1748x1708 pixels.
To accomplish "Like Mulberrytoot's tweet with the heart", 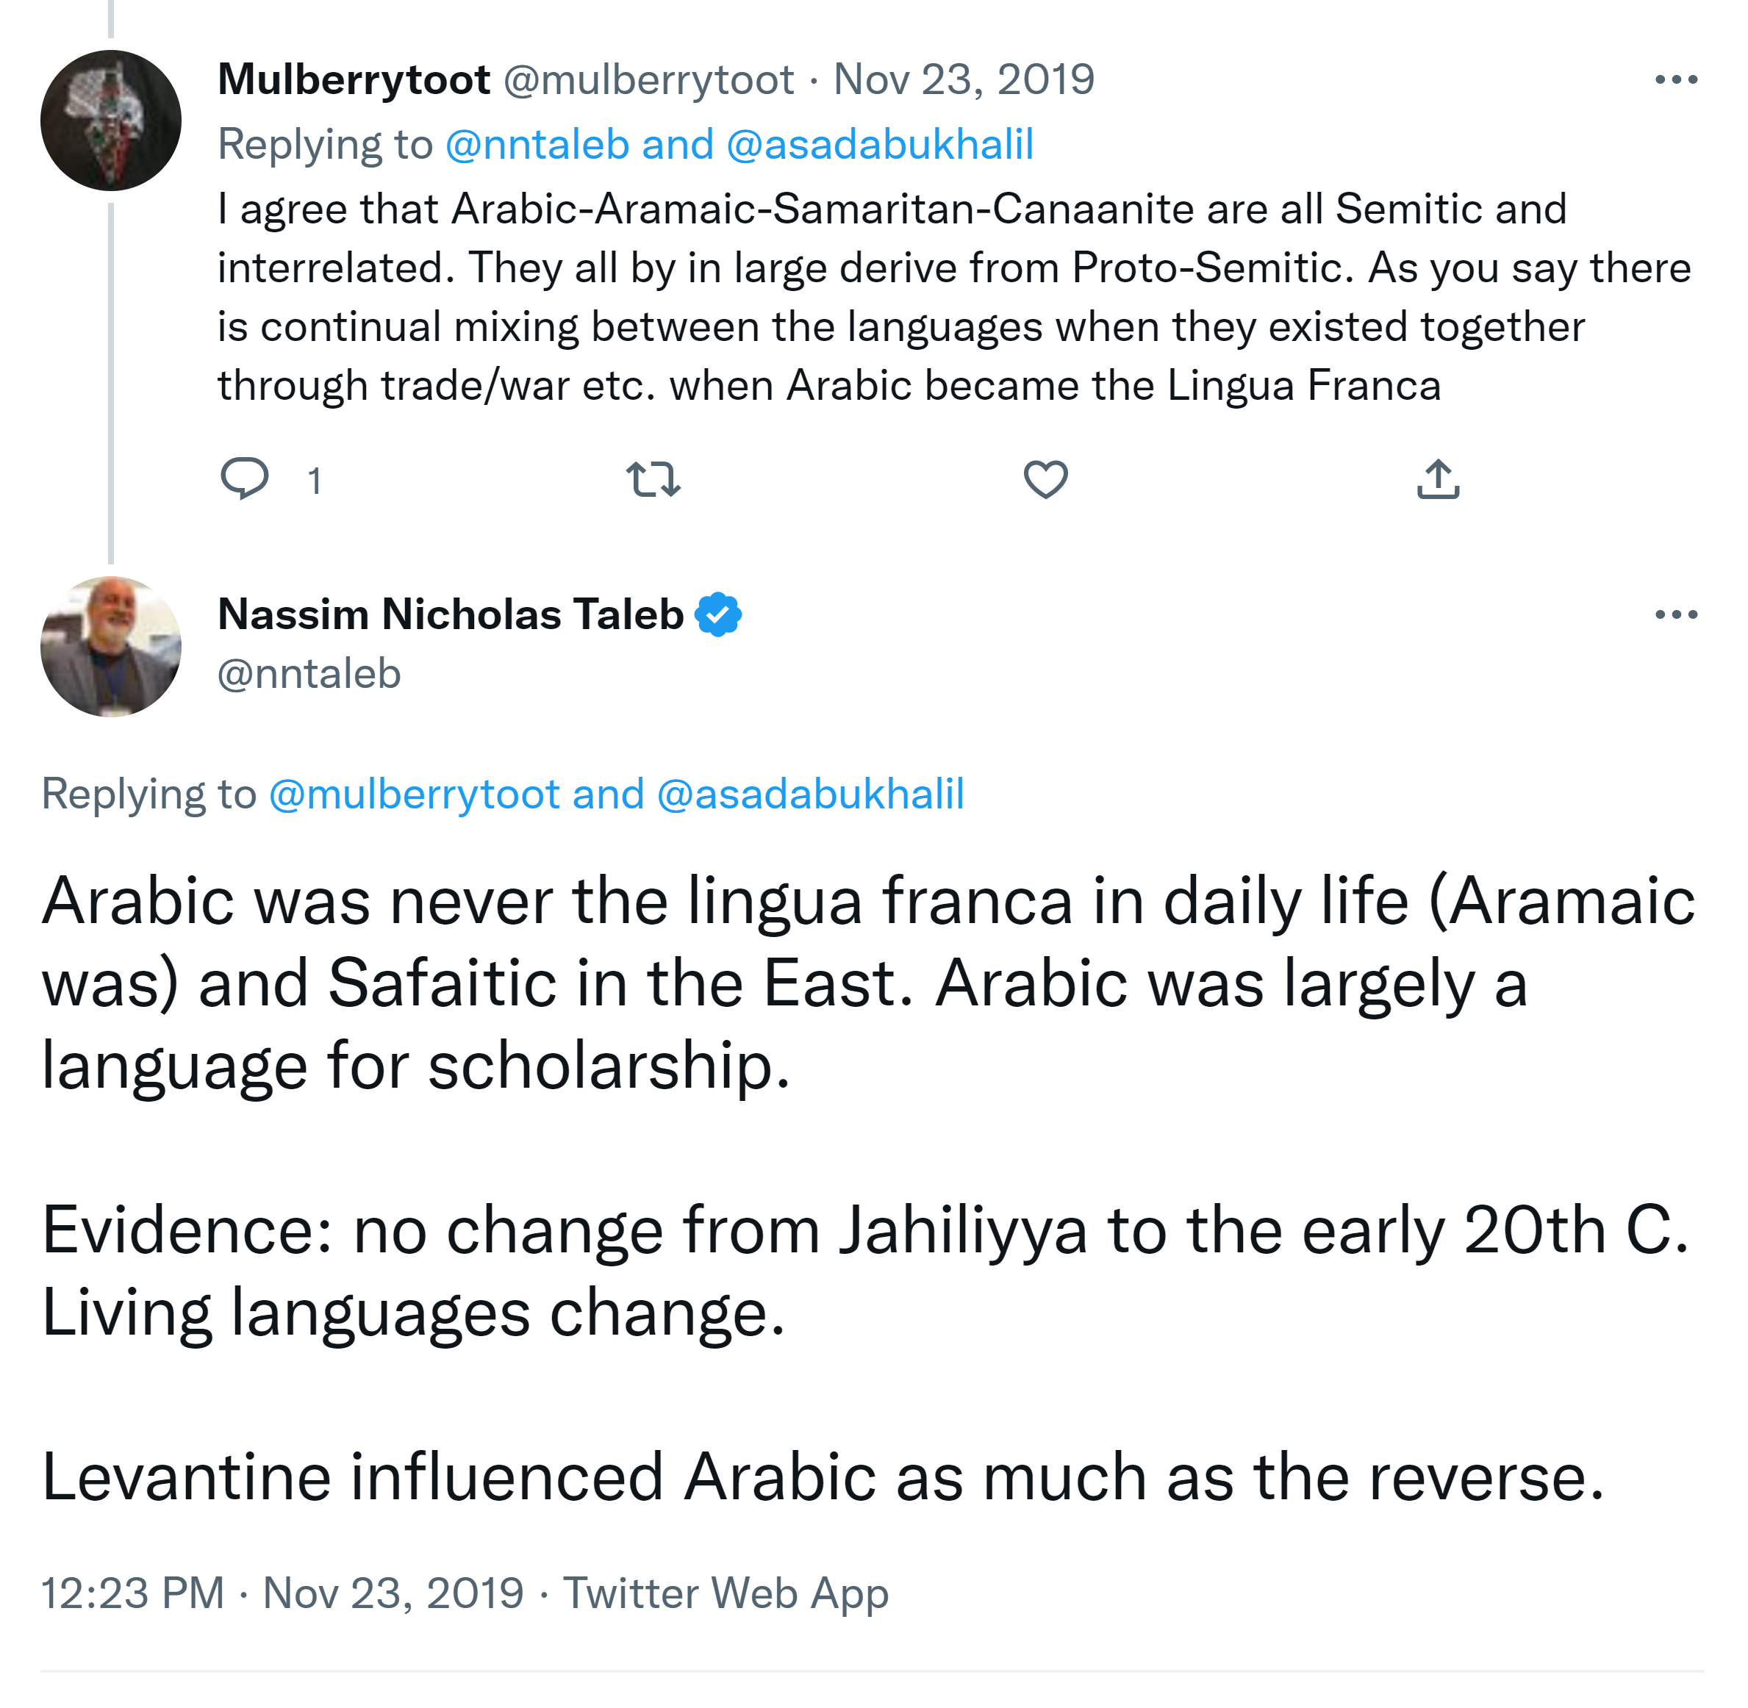I will click(1045, 479).
